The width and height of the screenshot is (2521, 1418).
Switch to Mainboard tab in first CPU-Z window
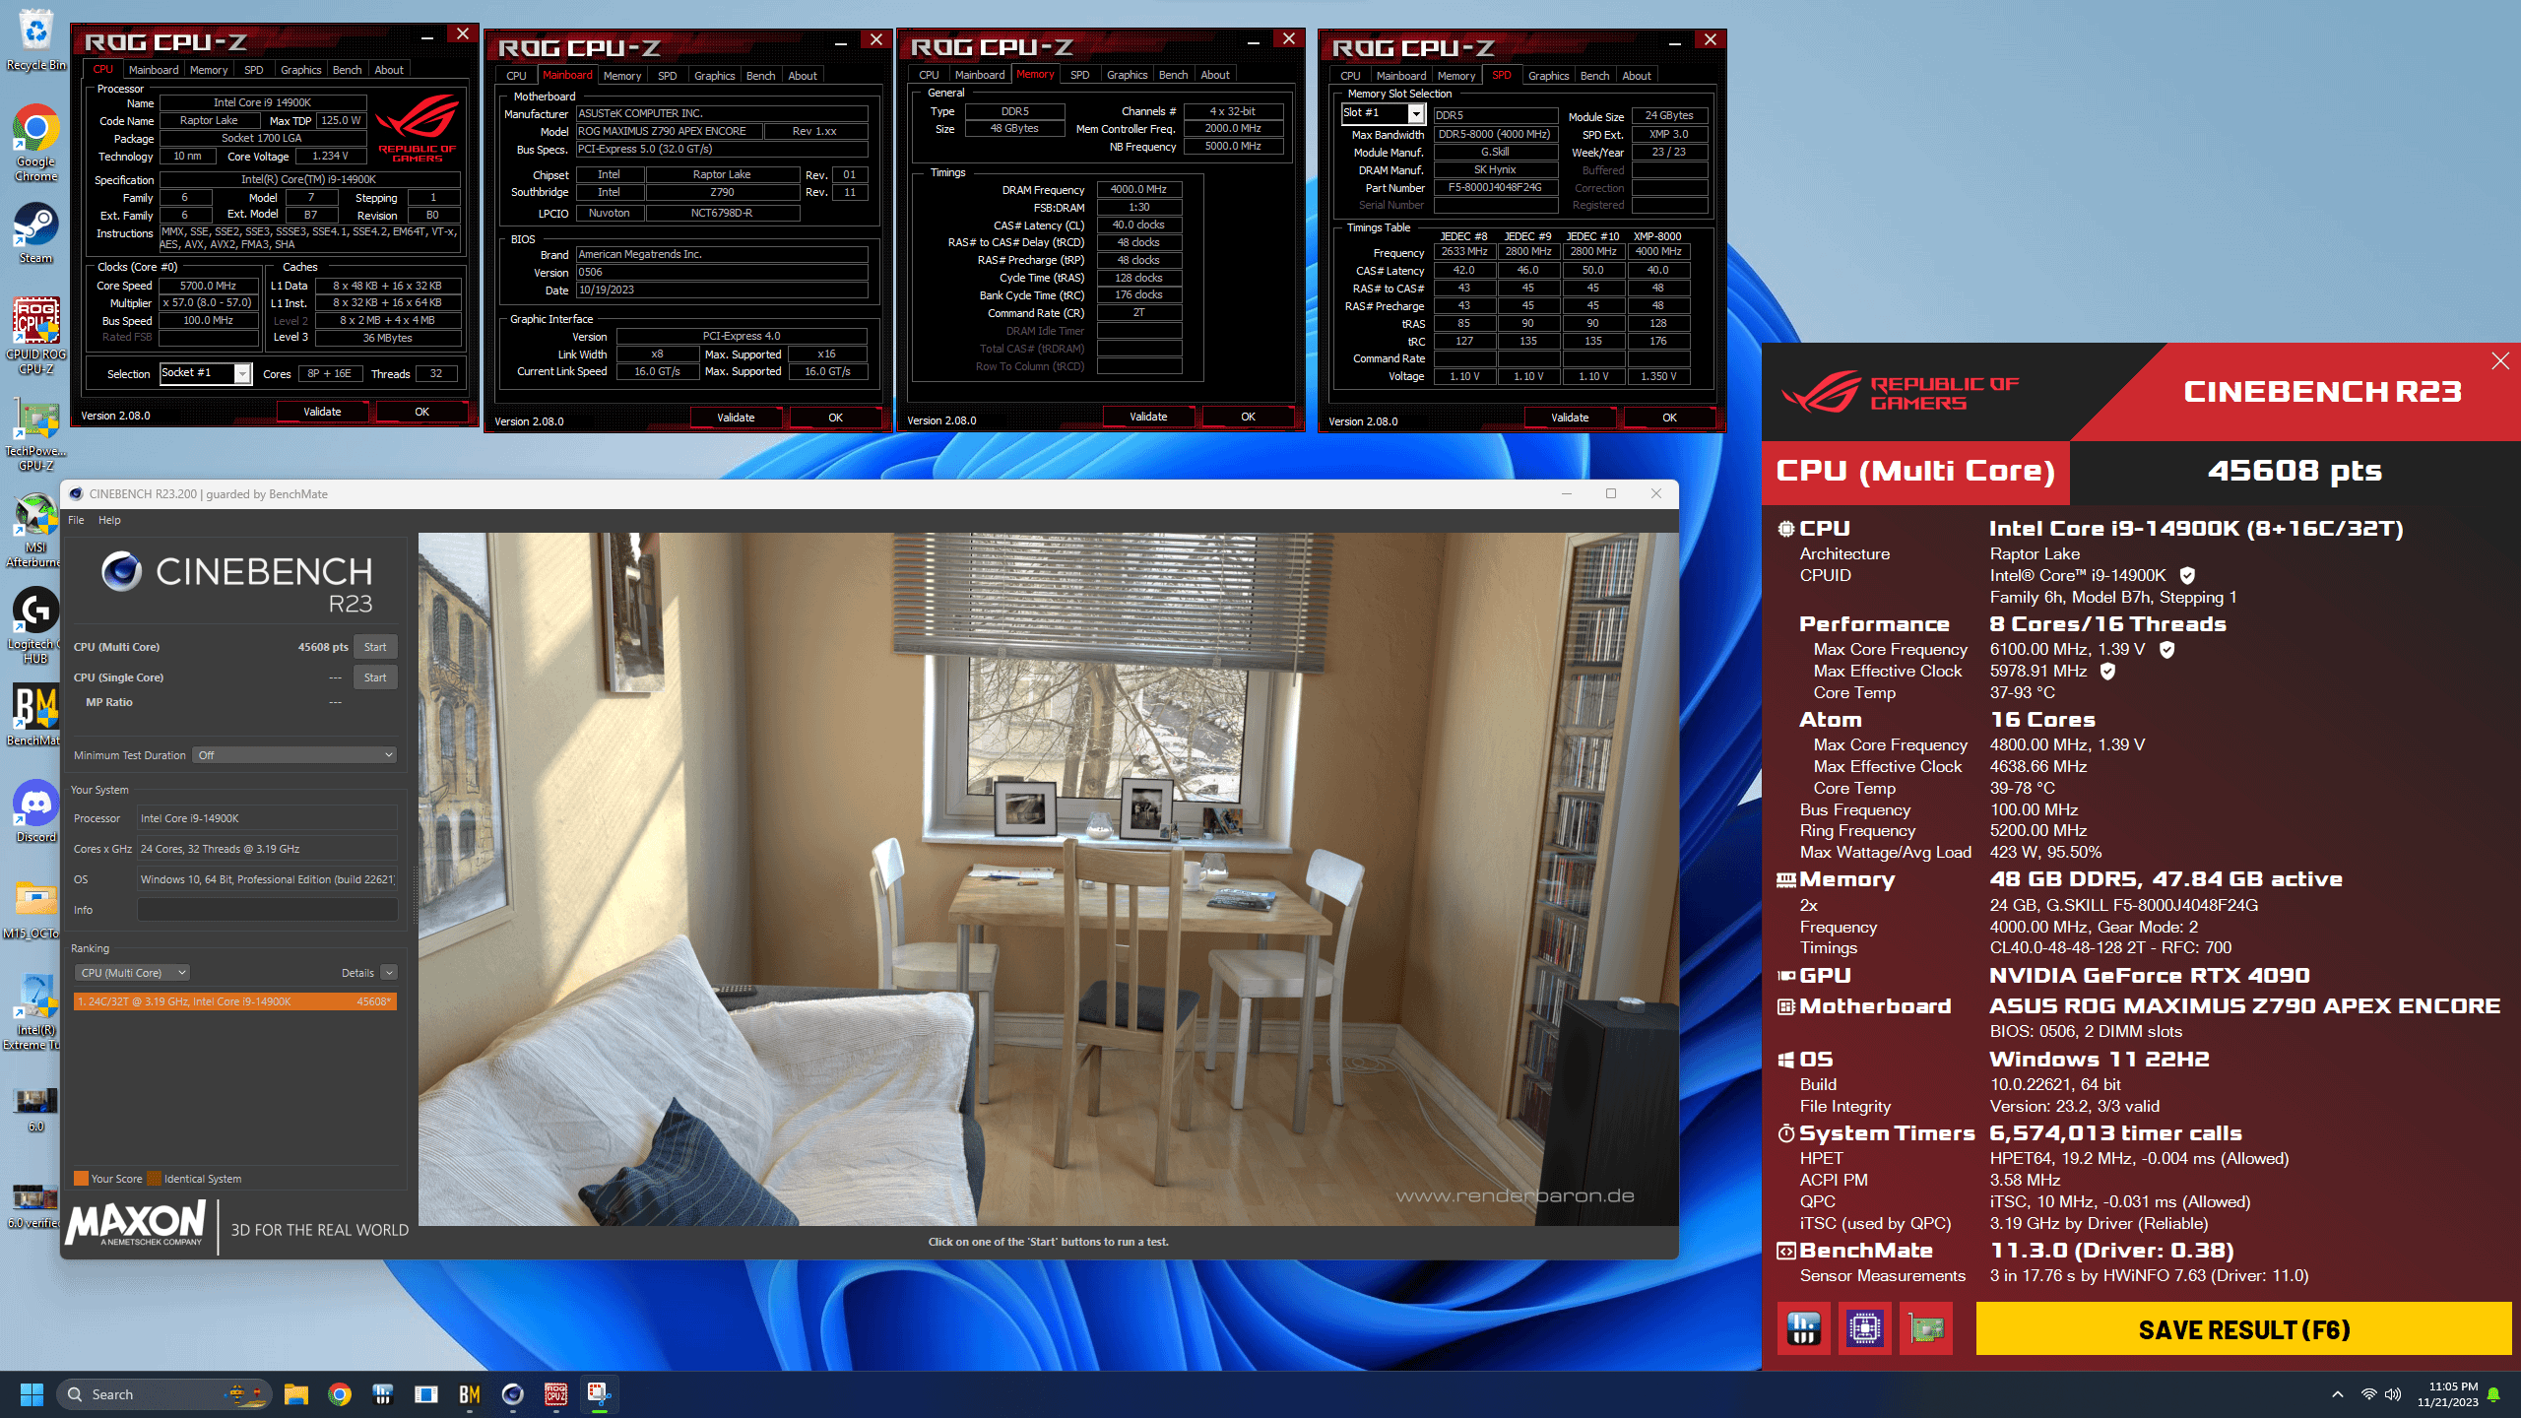point(154,70)
